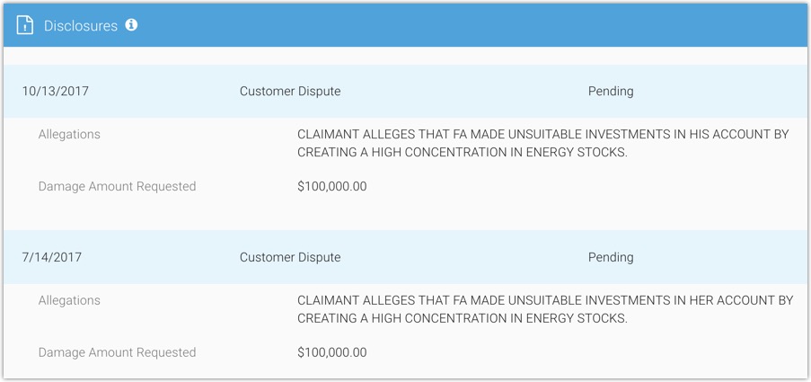The height and width of the screenshot is (382, 811).
Task: Click the Disclosures document icon
Action: click(25, 26)
